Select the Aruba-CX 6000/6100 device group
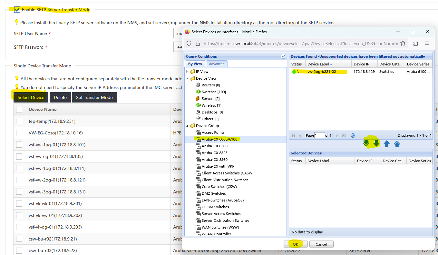The image size is (438, 255). point(219,139)
